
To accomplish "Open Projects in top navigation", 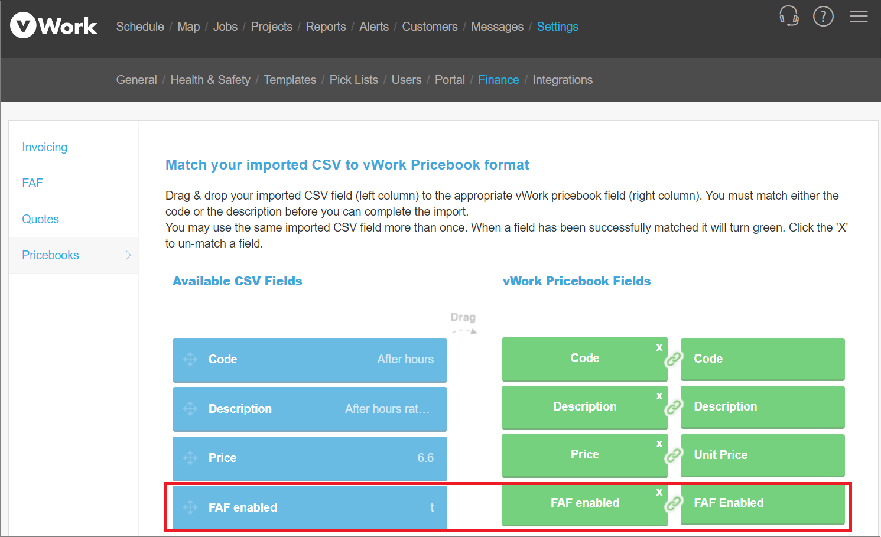I will (271, 27).
